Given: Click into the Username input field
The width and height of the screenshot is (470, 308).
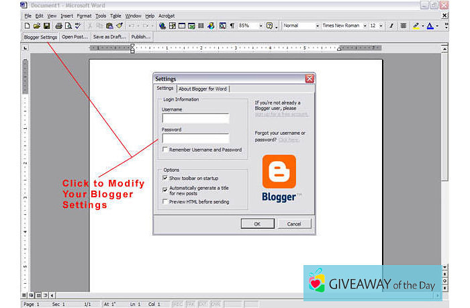Looking at the screenshot, I should [x=195, y=118].
